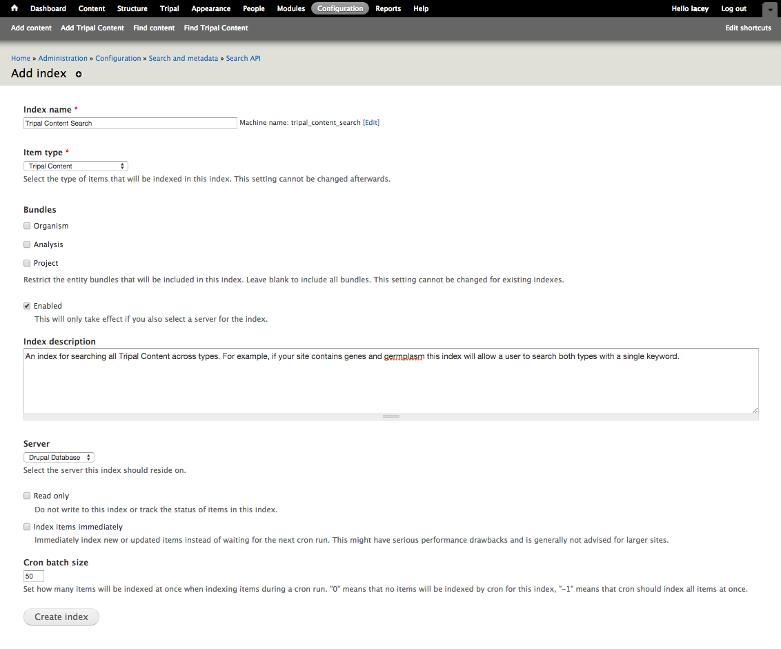Click the shortcut toggle icon beside Add index
The width and height of the screenshot is (781, 649).
pos(79,74)
